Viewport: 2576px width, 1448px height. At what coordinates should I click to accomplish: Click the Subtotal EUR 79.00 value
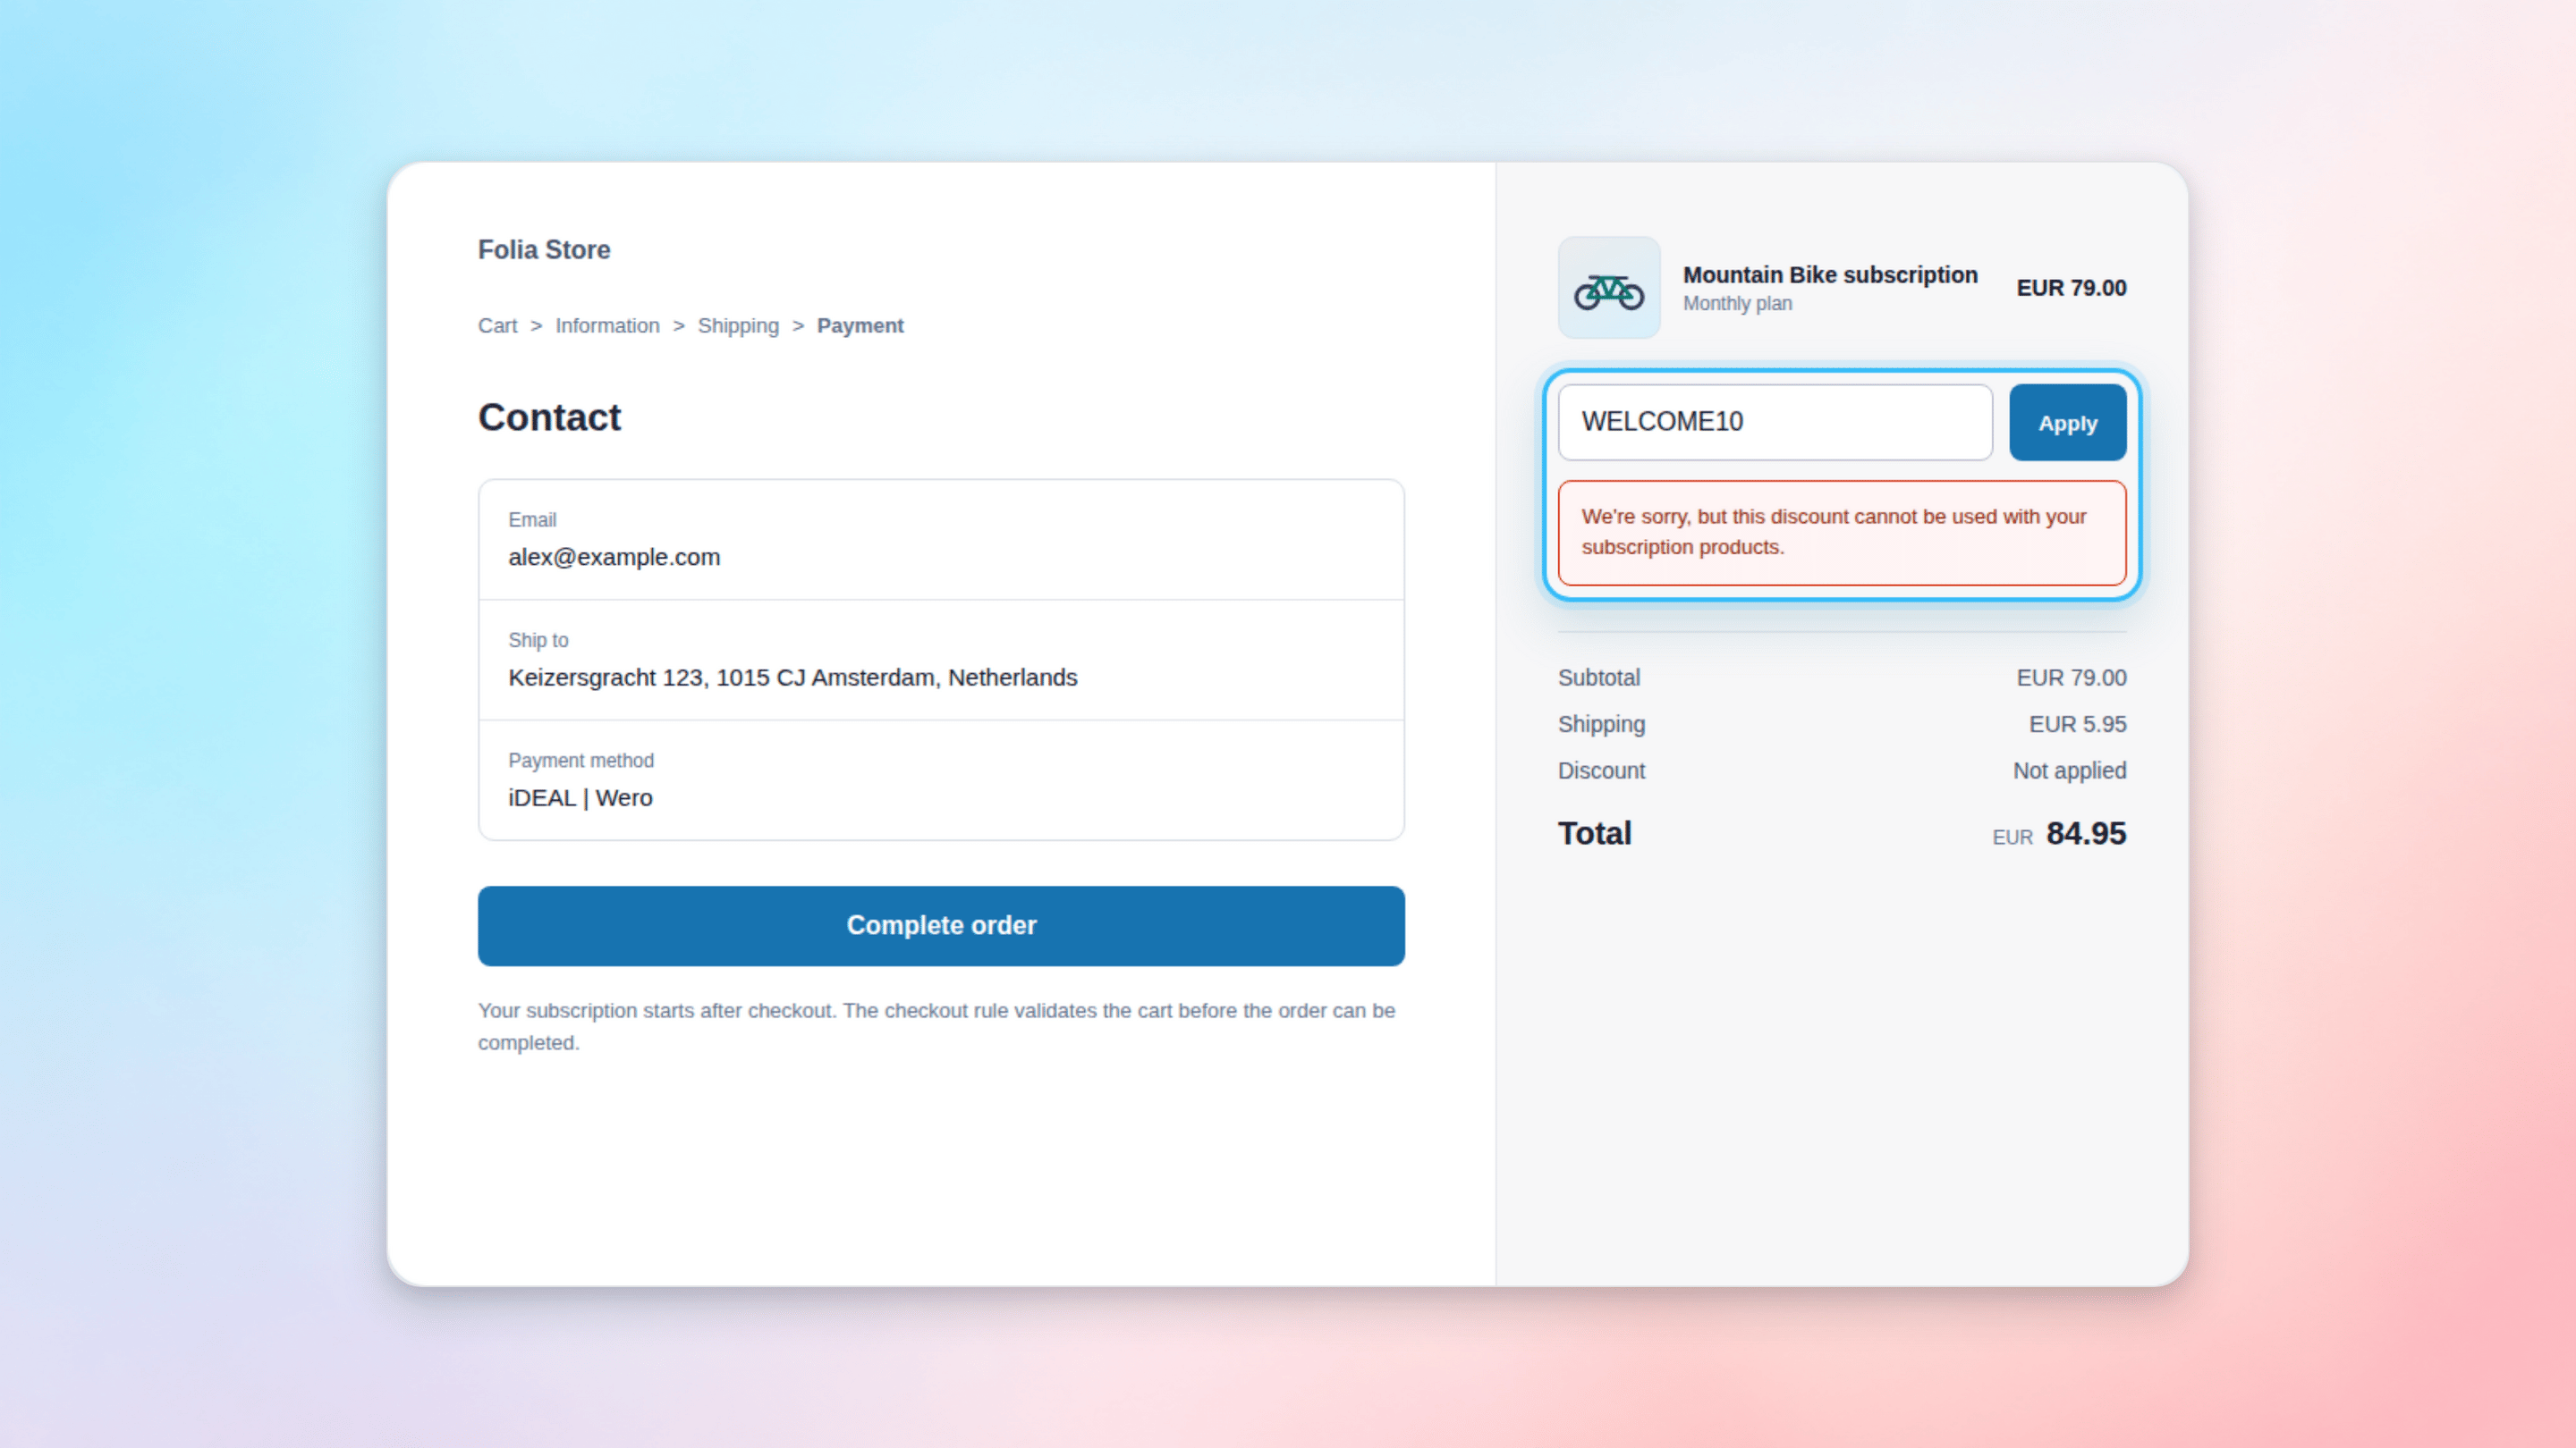click(x=2071, y=678)
